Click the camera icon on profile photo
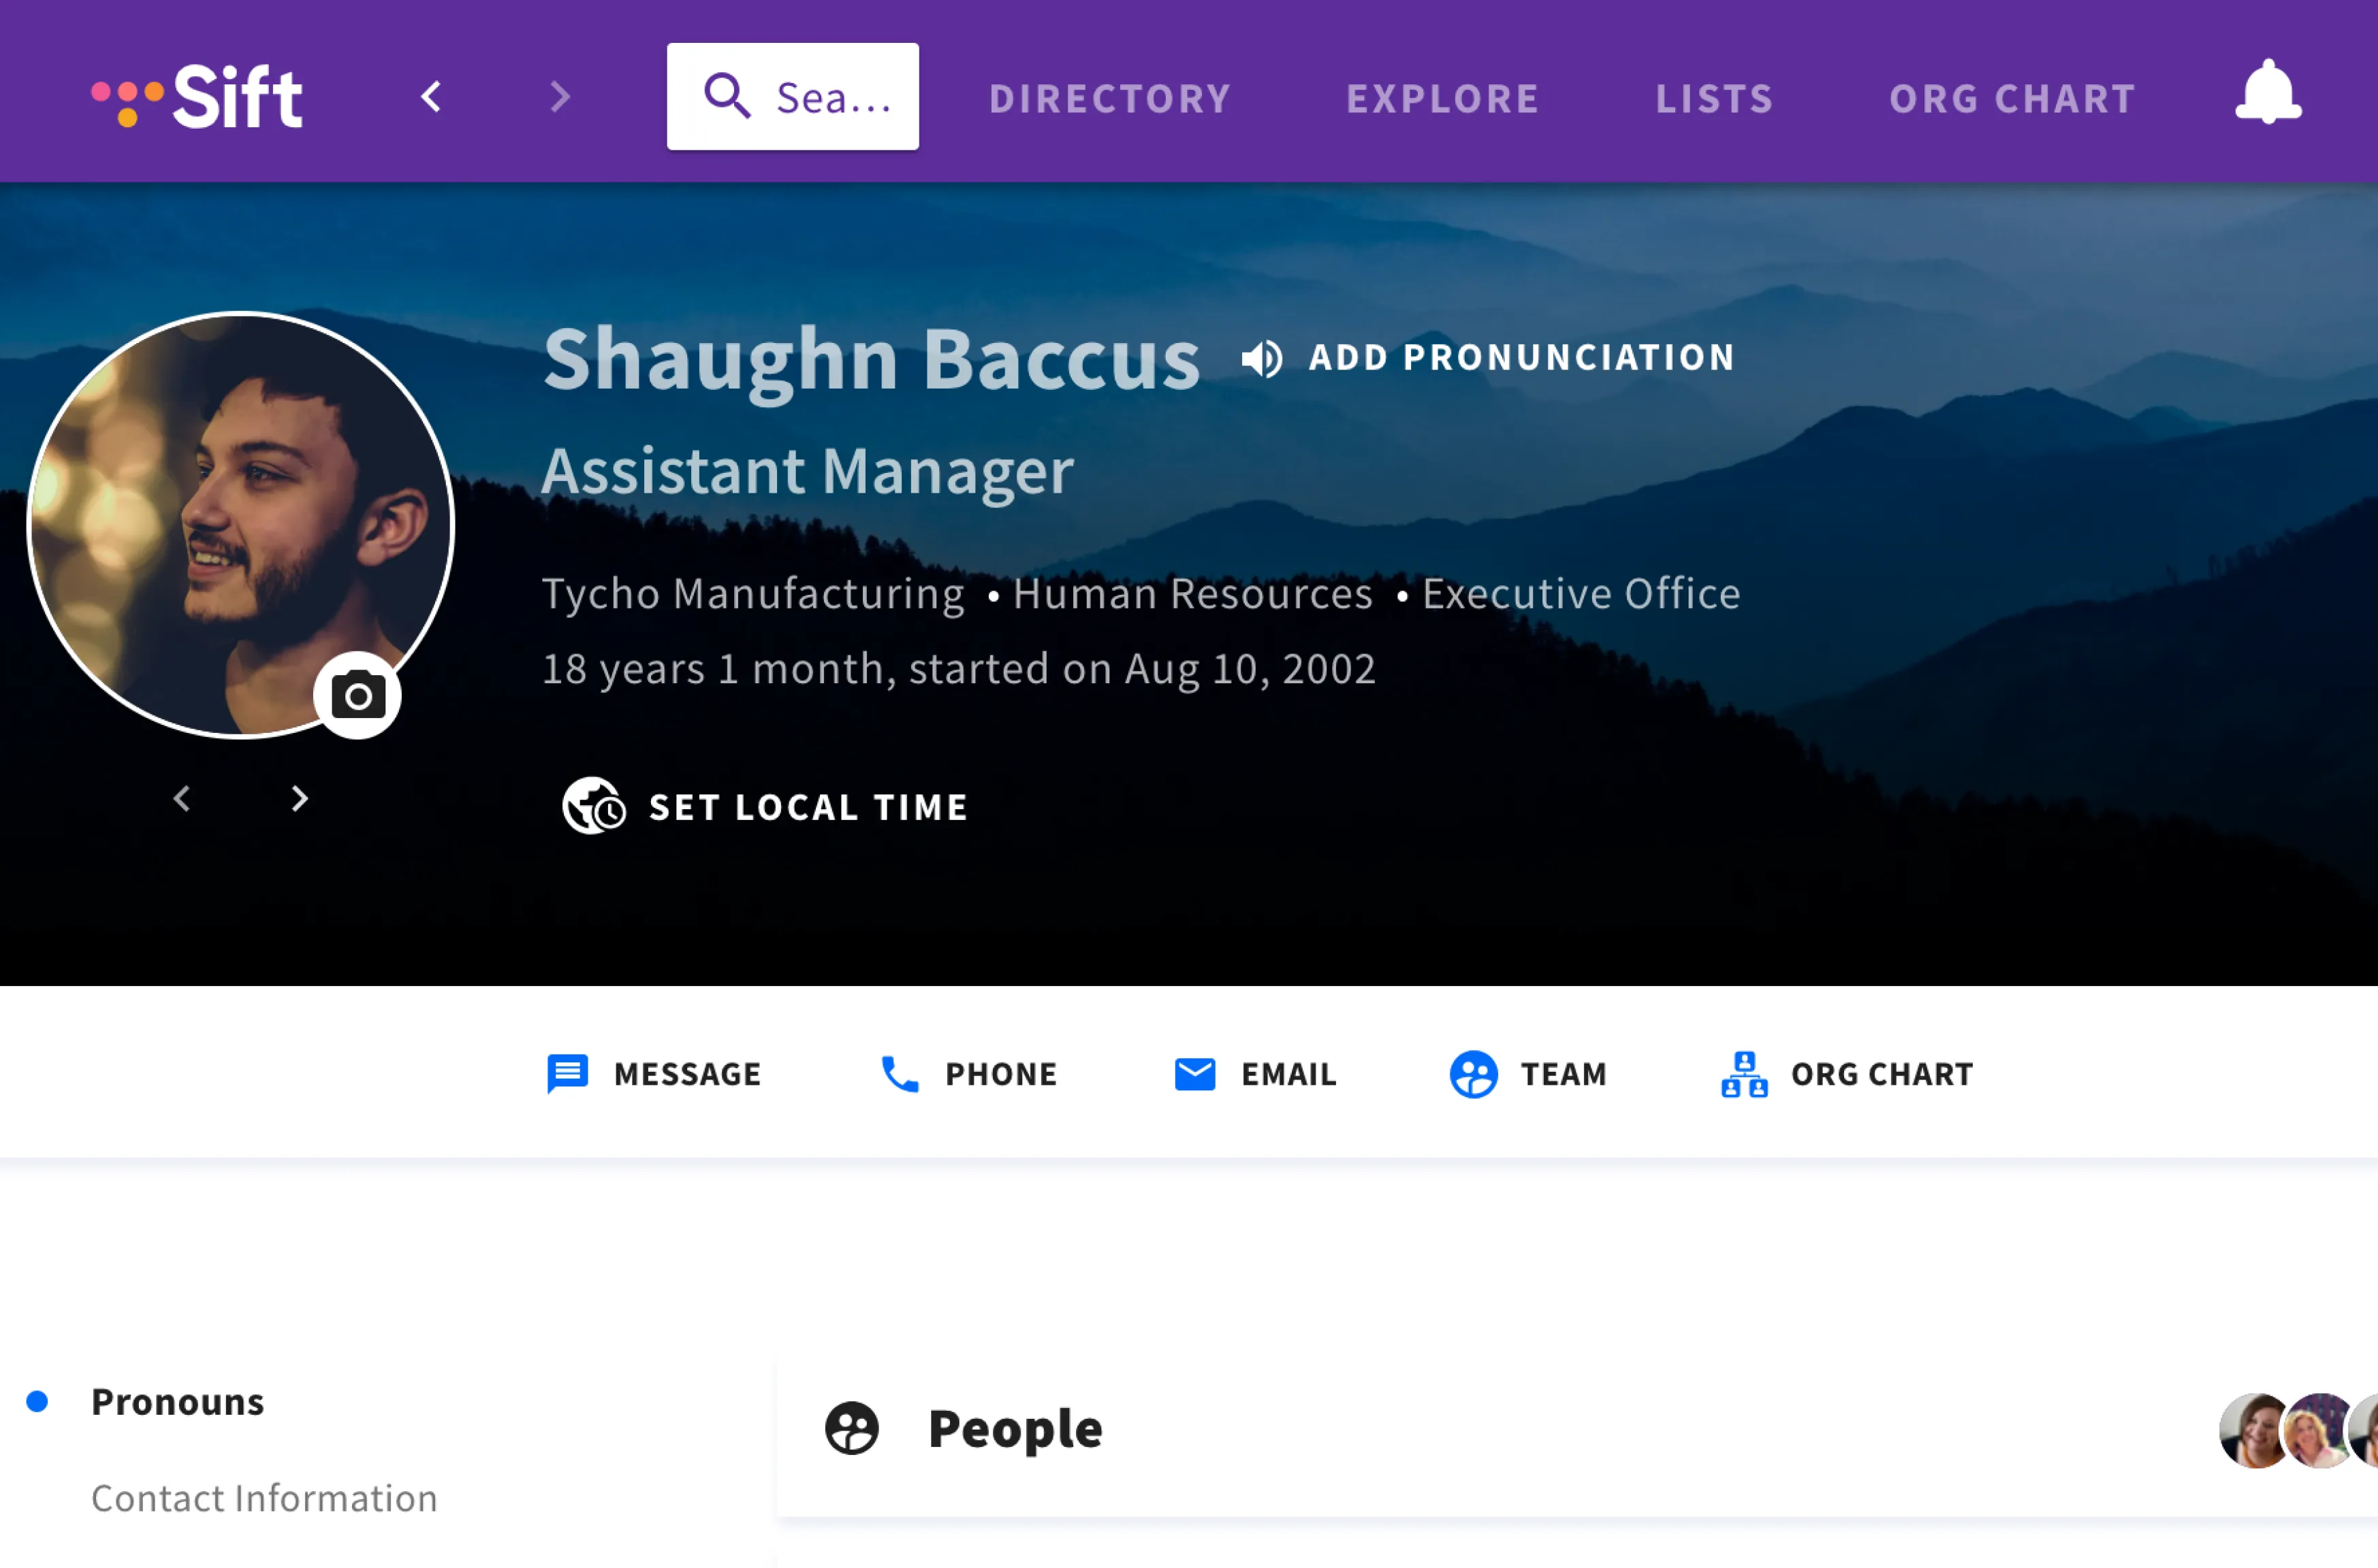The height and width of the screenshot is (1568, 2378). [x=358, y=696]
